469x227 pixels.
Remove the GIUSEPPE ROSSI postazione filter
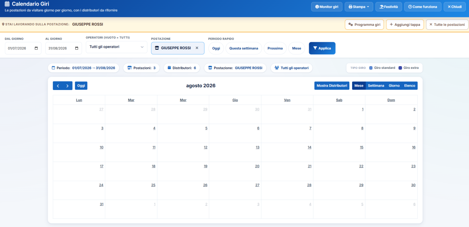point(197,48)
